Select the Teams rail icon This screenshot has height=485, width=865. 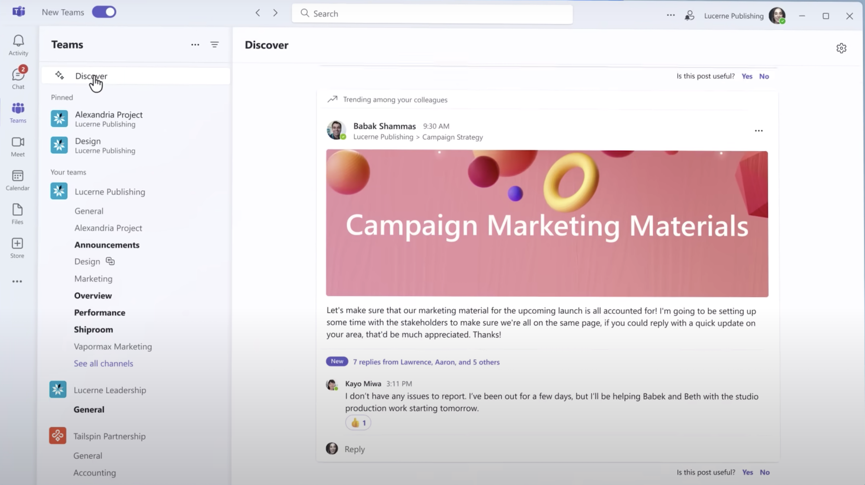click(18, 112)
